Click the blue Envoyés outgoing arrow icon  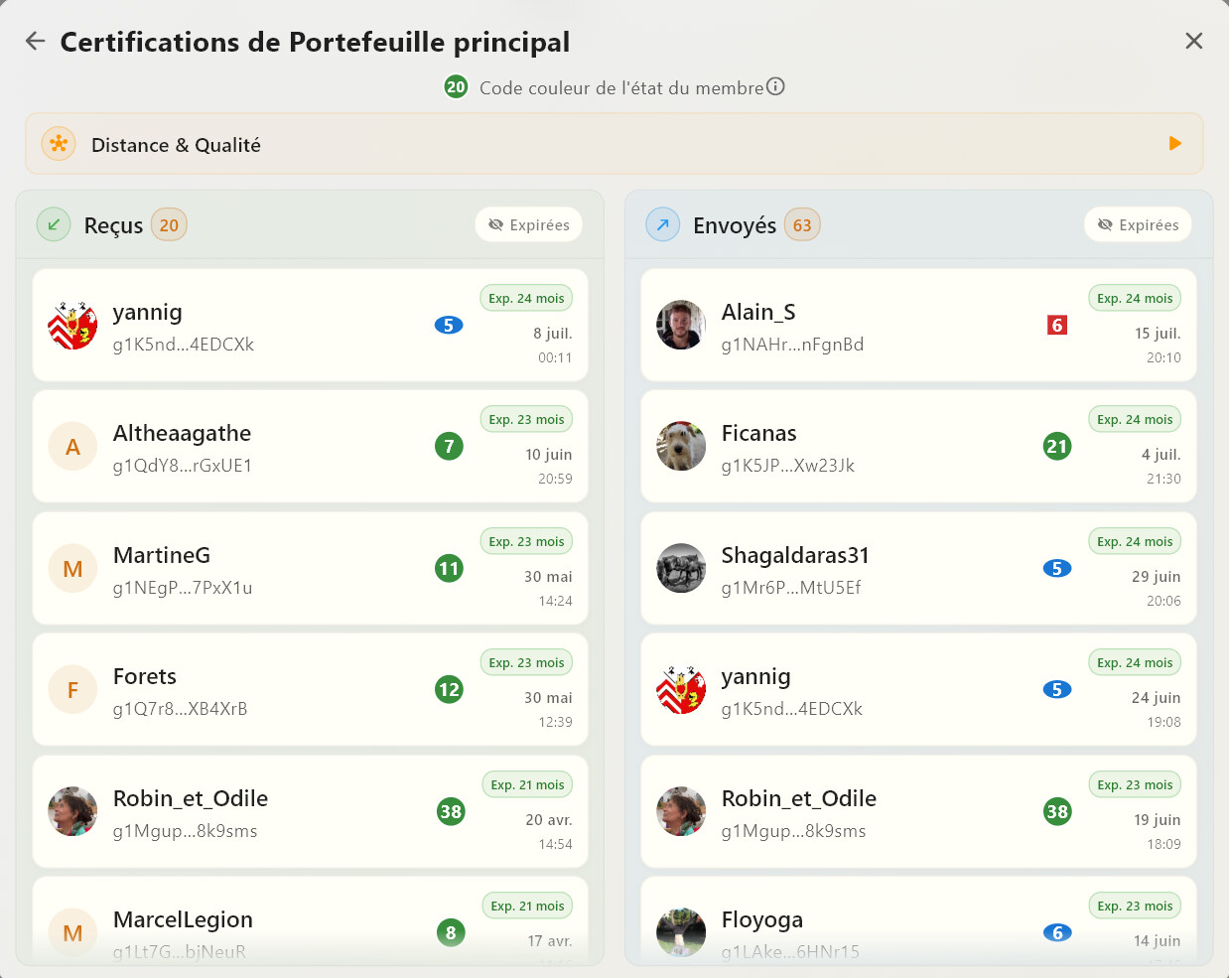[x=662, y=224]
